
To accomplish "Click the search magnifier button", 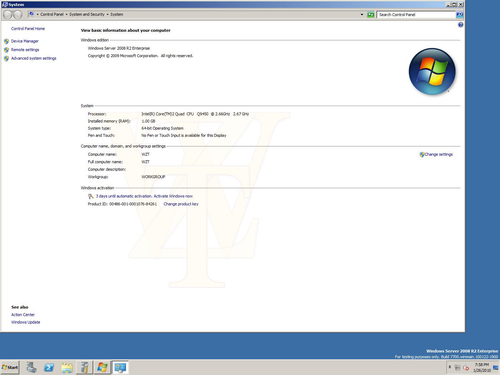I will pos(460,15).
